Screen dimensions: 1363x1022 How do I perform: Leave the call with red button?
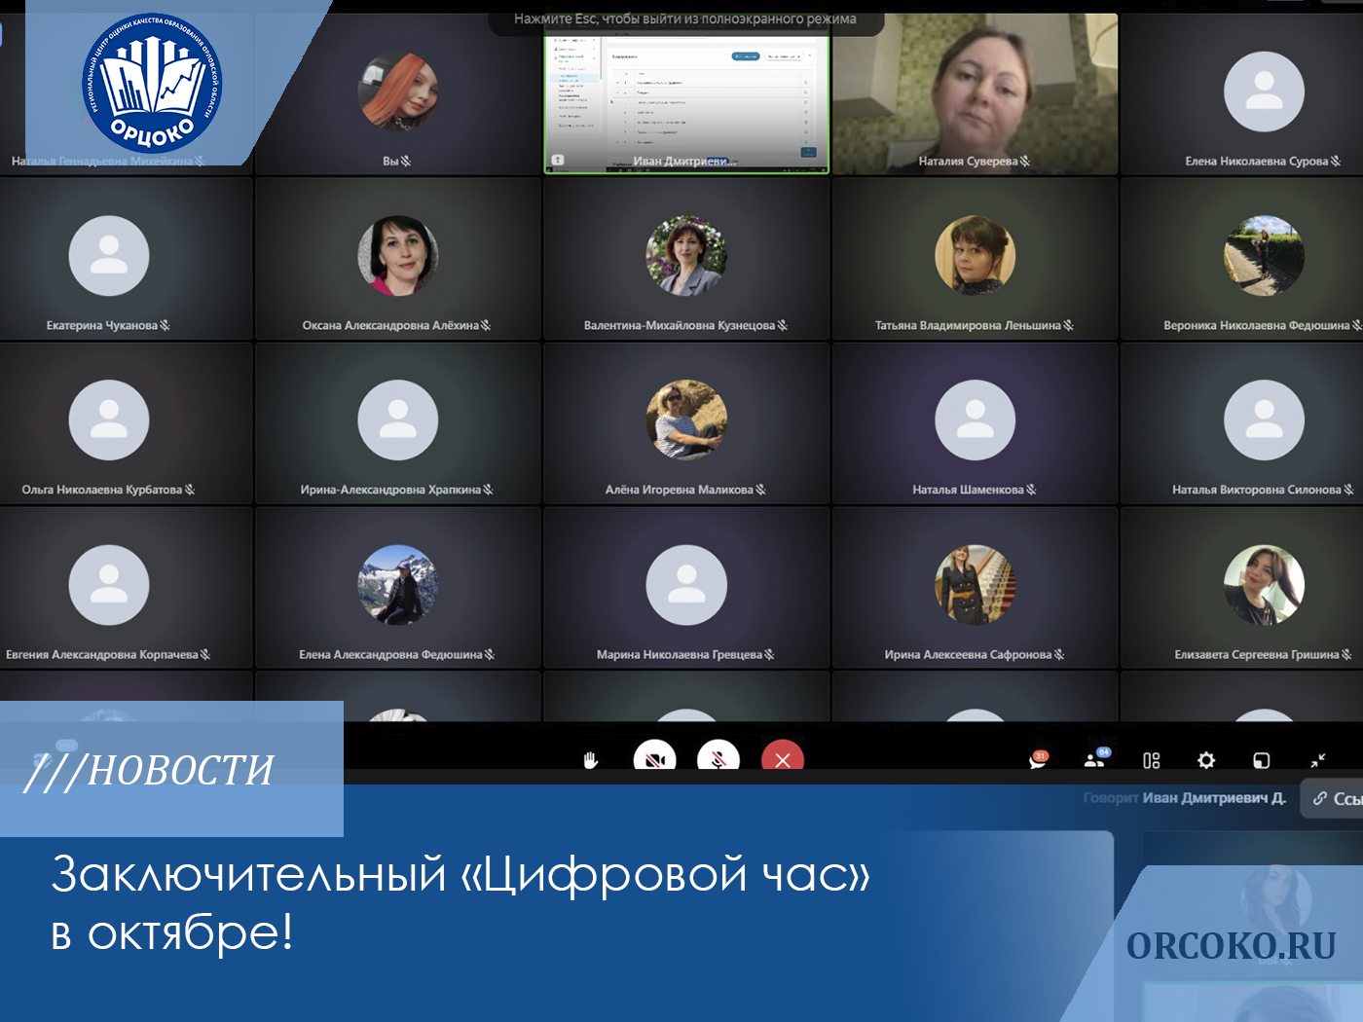[782, 760]
